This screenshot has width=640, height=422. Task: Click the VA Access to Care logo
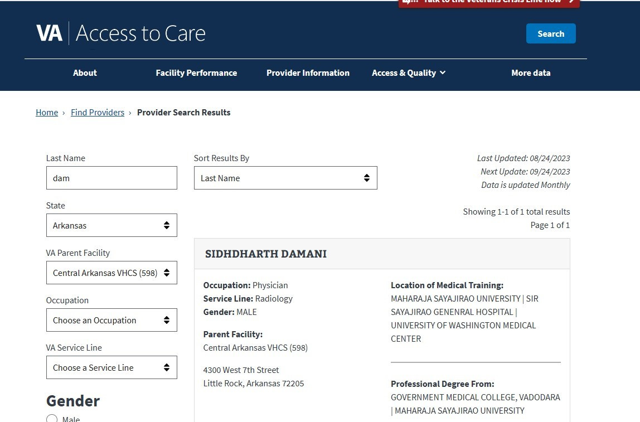121,33
